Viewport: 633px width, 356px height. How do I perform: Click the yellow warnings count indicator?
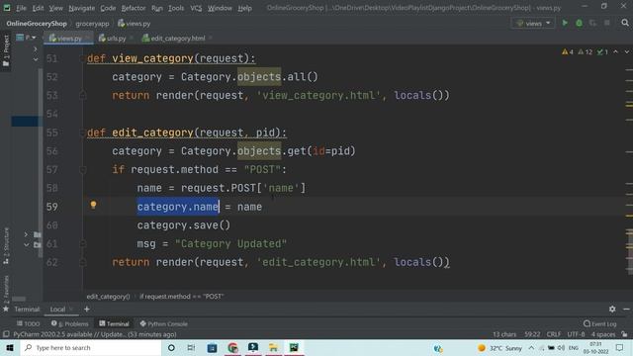click(568, 52)
